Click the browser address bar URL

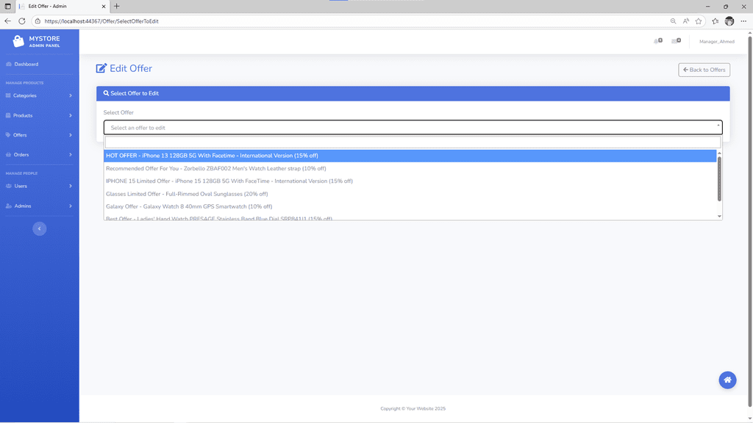point(101,21)
